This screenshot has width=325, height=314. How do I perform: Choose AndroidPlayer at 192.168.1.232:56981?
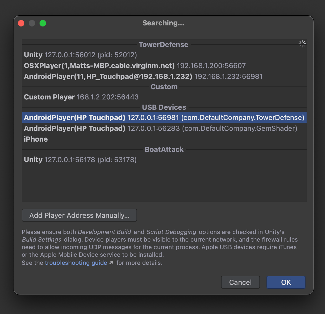pyautogui.click(x=143, y=76)
